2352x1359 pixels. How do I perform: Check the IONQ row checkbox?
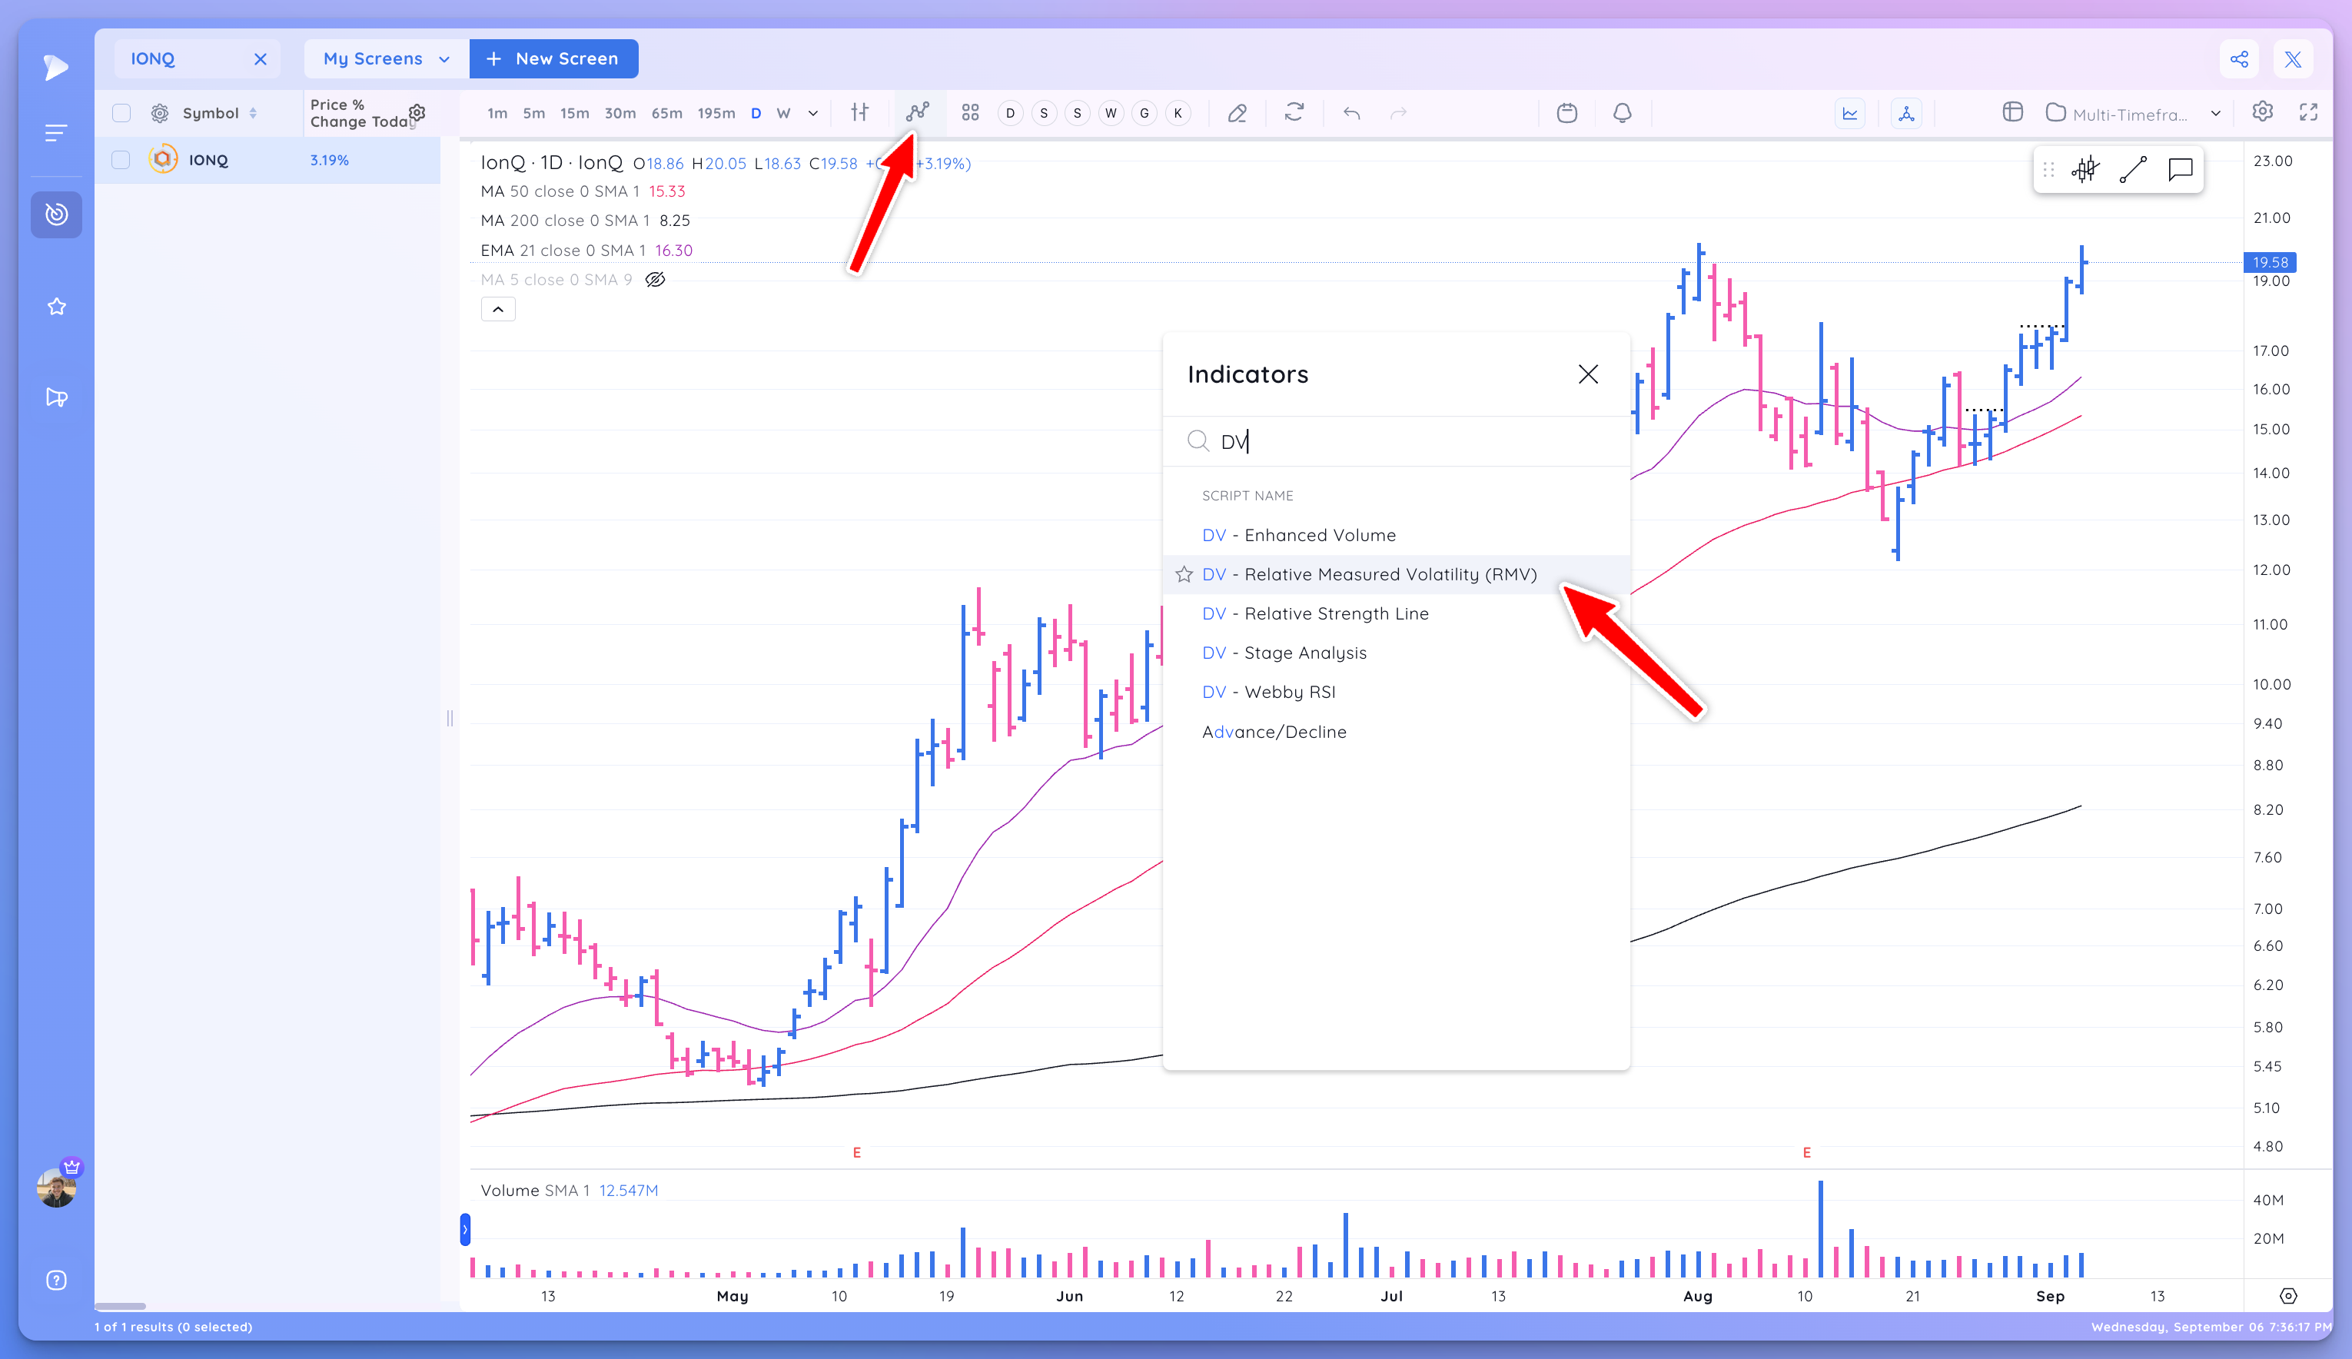coord(121,160)
